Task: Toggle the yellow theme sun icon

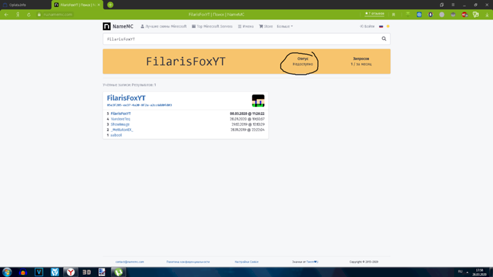Action: pos(388,26)
